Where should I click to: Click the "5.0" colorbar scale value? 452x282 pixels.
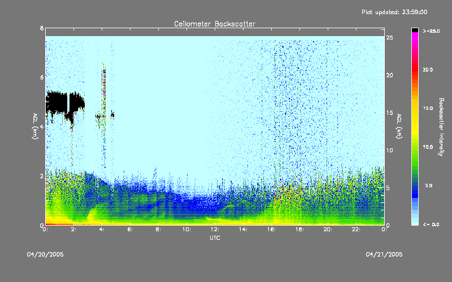(x=429, y=186)
